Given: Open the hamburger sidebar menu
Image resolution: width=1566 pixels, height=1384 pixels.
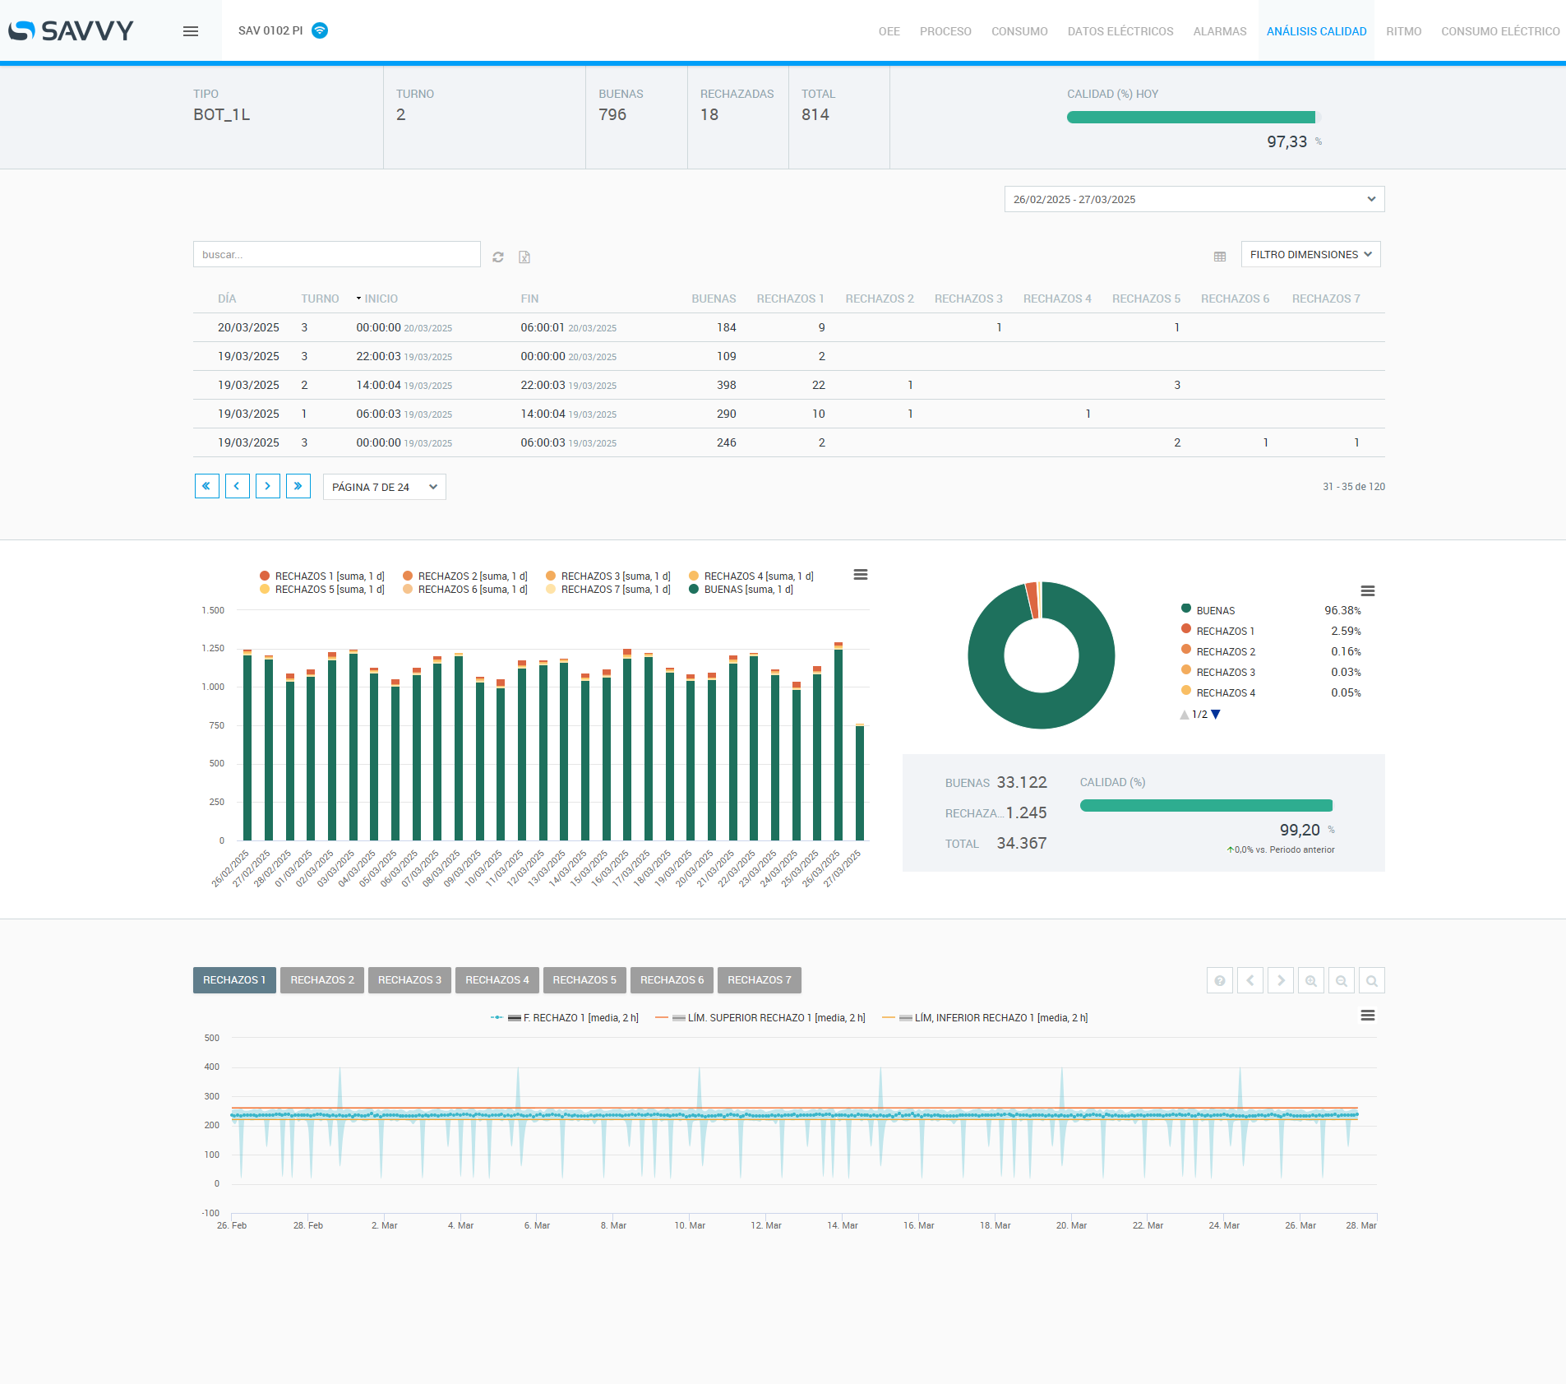Looking at the screenshot, I should point(191,31).
